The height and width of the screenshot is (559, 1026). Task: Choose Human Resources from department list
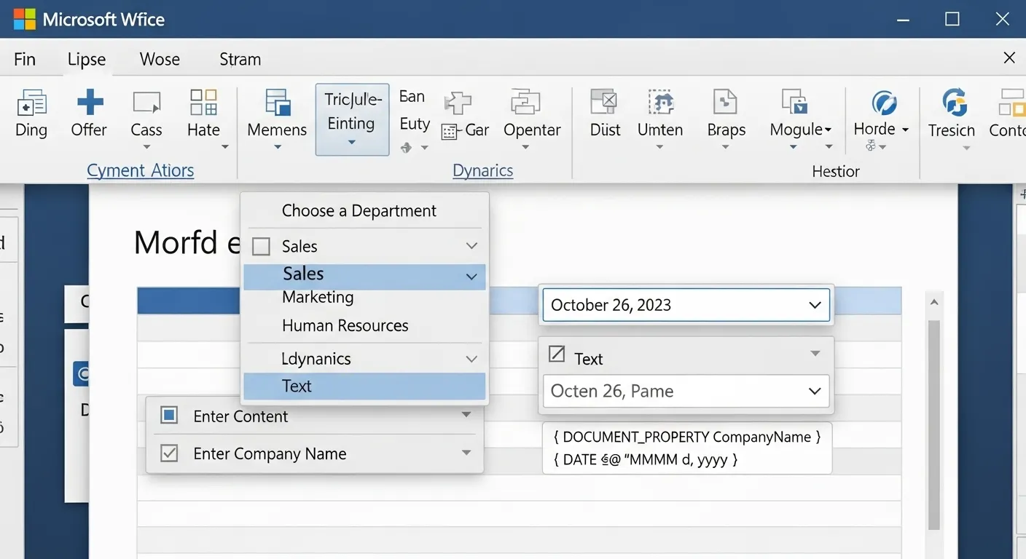(x=345, y=325)
